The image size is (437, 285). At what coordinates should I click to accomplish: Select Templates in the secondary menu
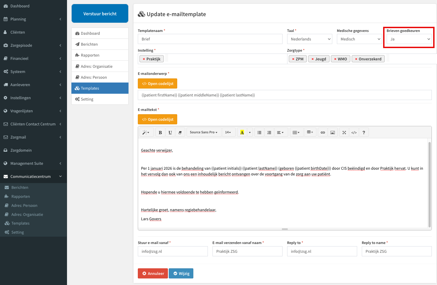tap(100, 88)
